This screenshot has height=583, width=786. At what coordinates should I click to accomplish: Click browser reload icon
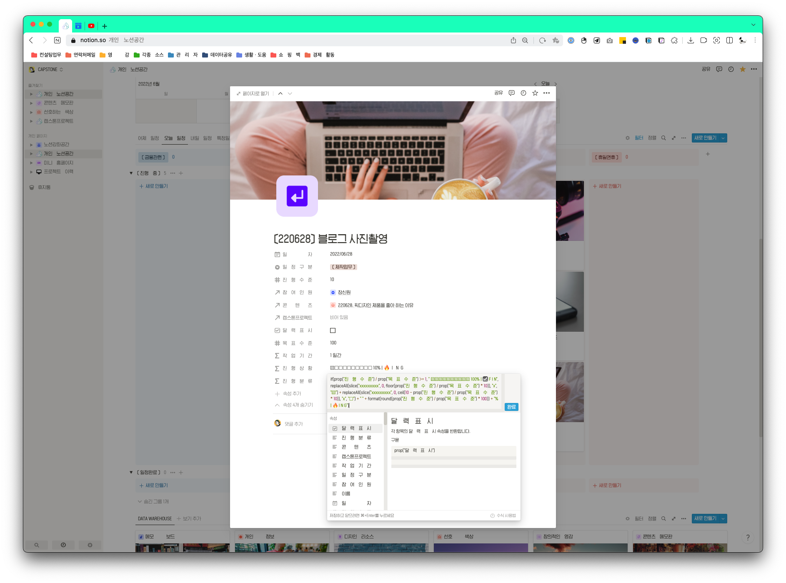(x=542, y=40)
